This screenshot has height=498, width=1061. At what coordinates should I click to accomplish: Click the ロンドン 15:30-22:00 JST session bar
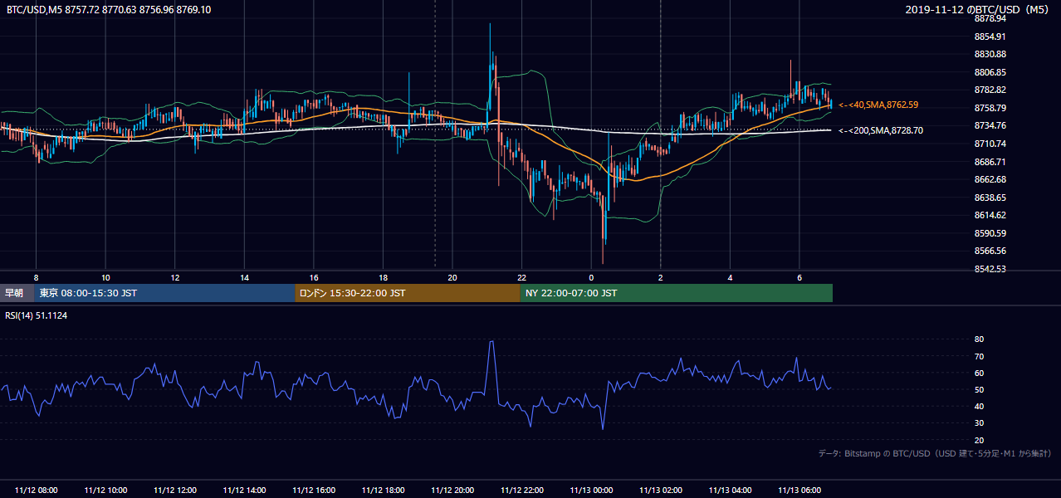tap(408, 293)
